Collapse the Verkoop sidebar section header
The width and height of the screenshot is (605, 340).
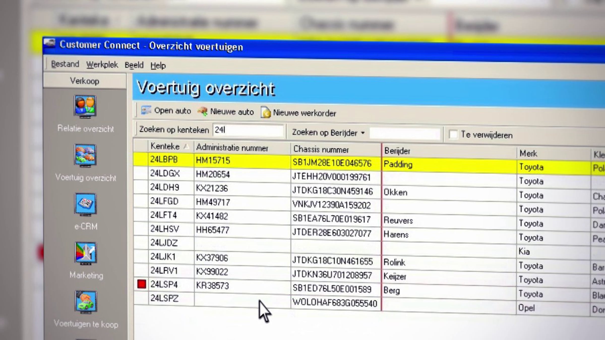[85, 81]
